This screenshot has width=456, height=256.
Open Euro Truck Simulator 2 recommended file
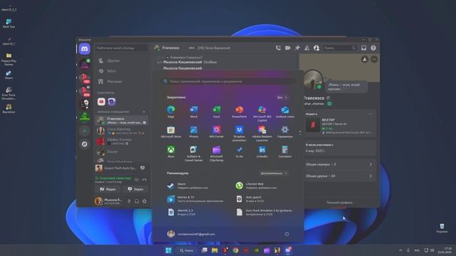266,212
